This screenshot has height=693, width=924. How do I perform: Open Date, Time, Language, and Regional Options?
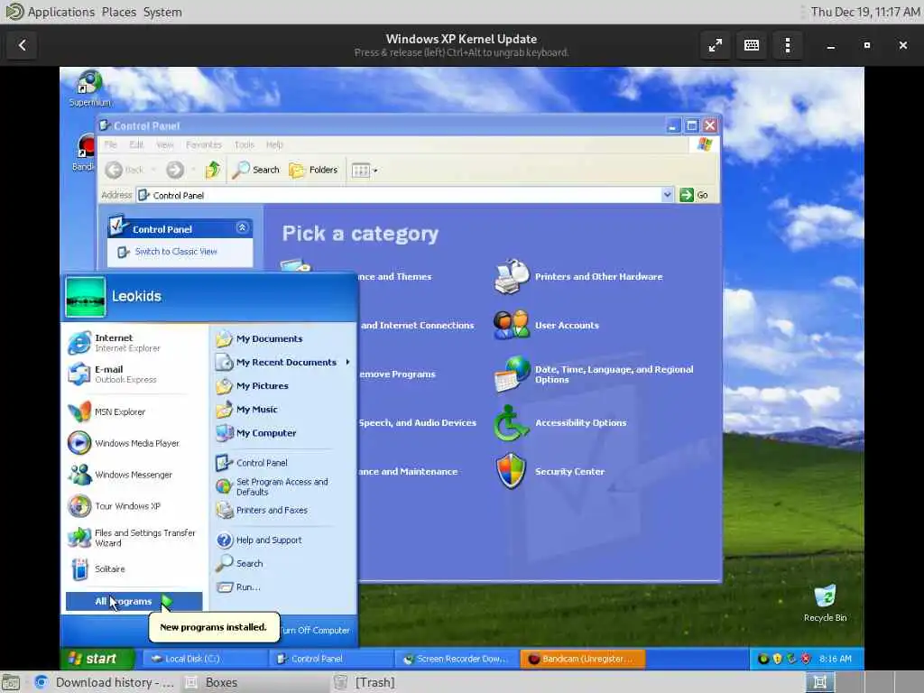point(594,374)
